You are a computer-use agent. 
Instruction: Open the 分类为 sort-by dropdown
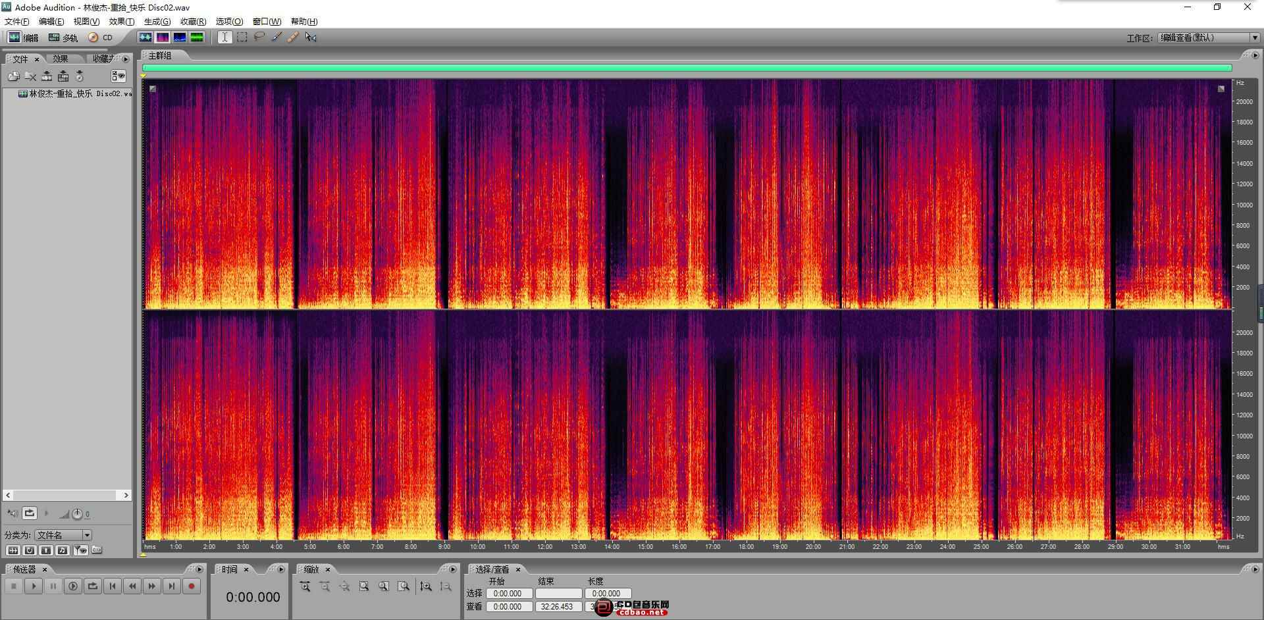pyautogui.click(x=63, y=535)
